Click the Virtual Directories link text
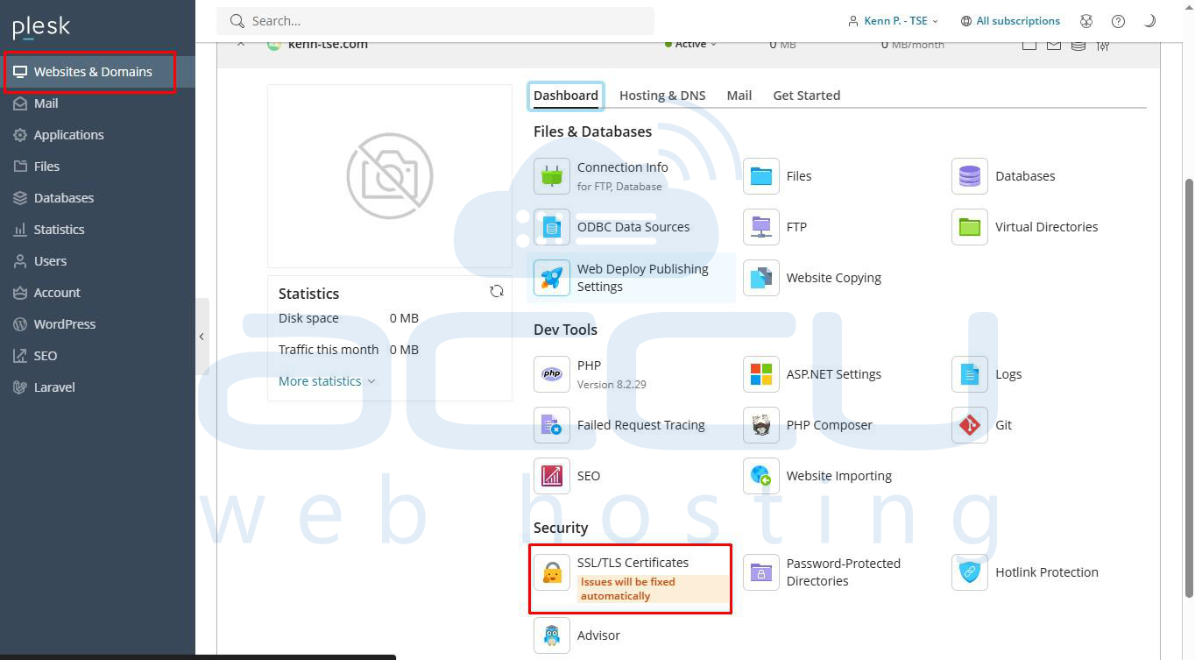This screenshot has width=1195, height=660. [1047, 227]
